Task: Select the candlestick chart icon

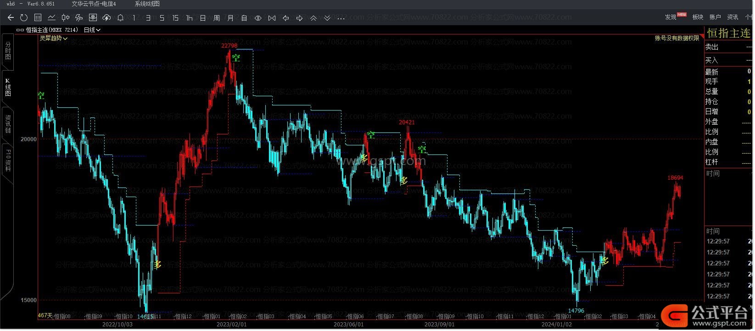Action: (x=65, y=18)
